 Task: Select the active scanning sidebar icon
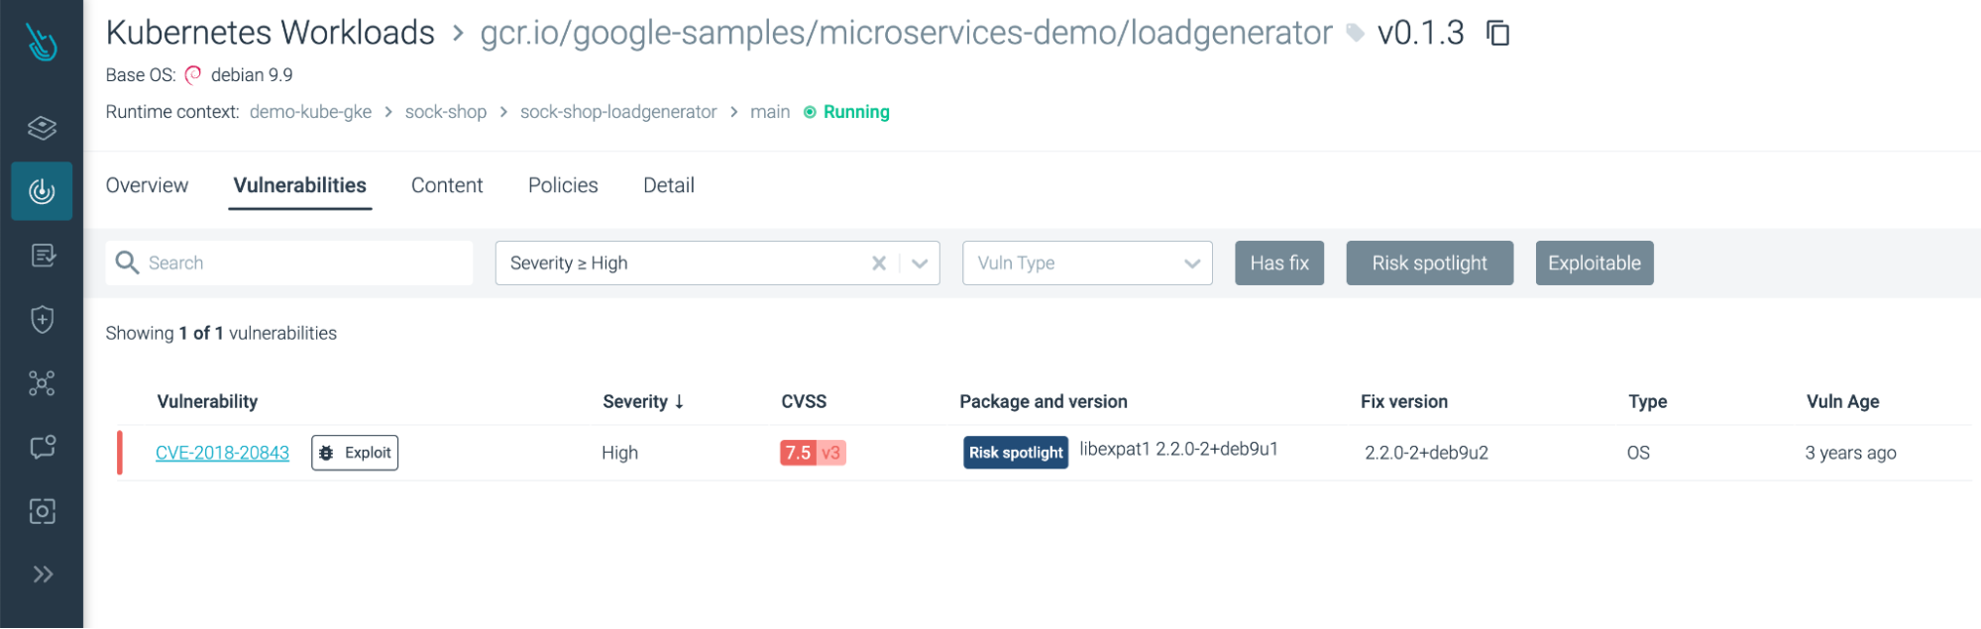(42, 191)
